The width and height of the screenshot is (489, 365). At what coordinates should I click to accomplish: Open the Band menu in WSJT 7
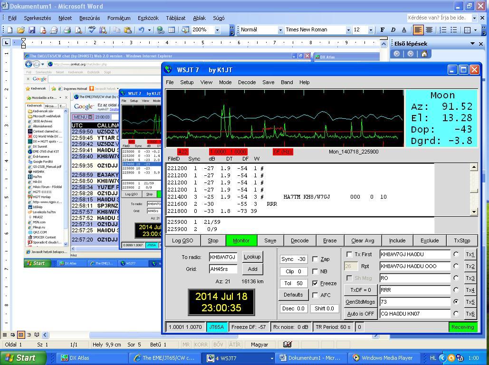coord(287,82)
